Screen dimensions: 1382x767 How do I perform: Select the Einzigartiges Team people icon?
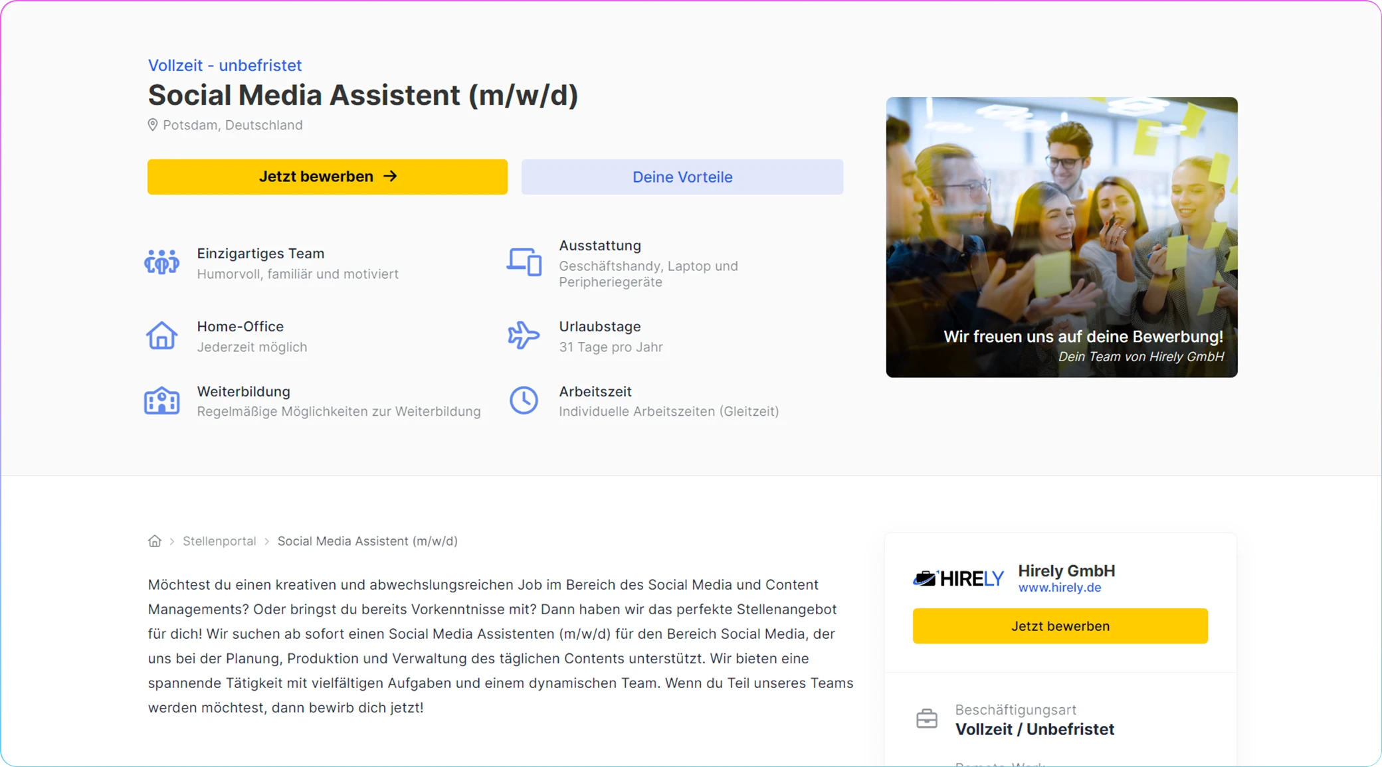click(x=161, y=262)
